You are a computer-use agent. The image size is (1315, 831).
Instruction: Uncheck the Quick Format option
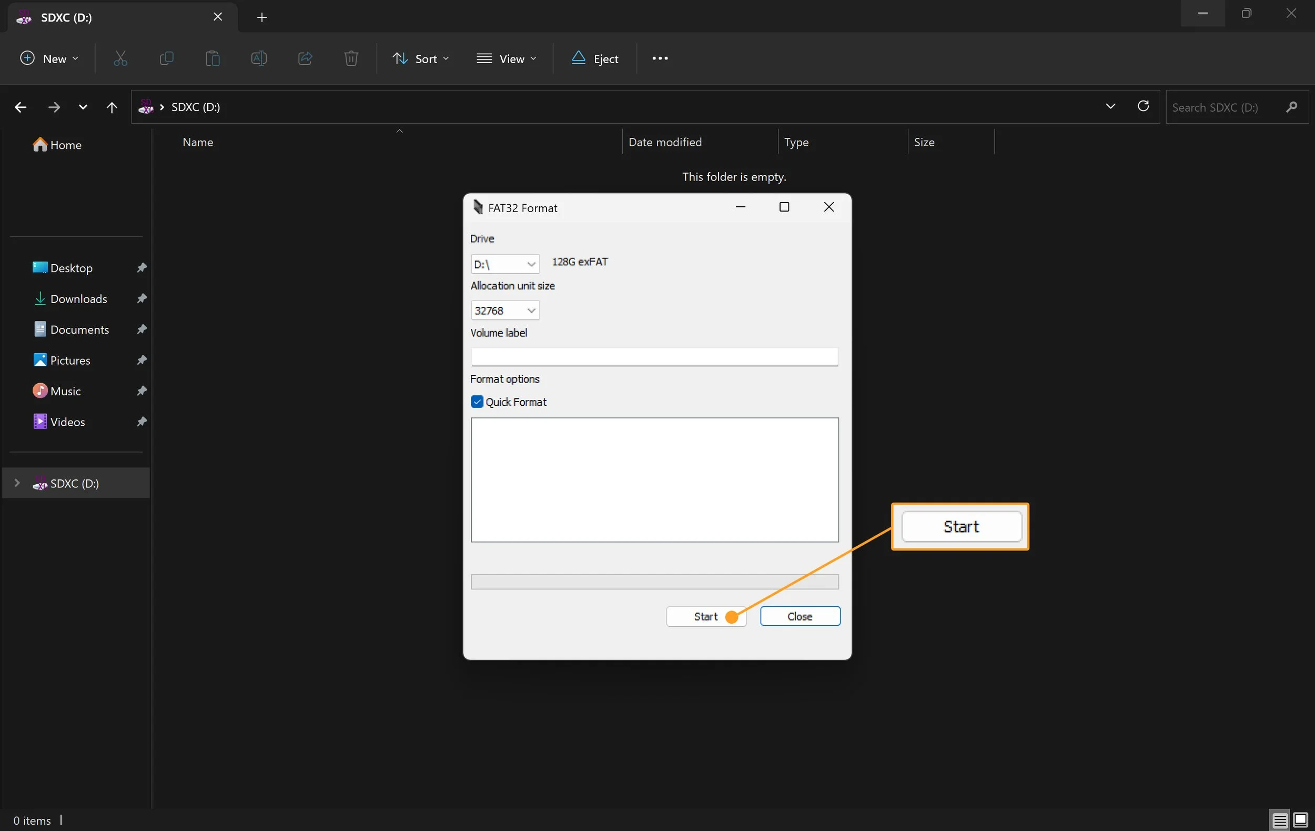[476, 402]
